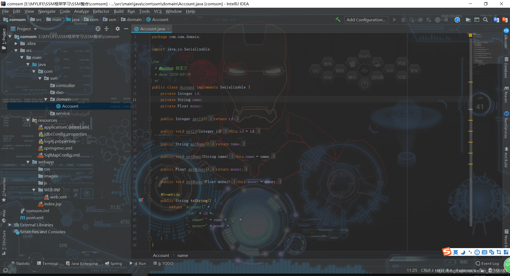Open the Statistic tool window
510x276 pixels.
coord(21,264)
